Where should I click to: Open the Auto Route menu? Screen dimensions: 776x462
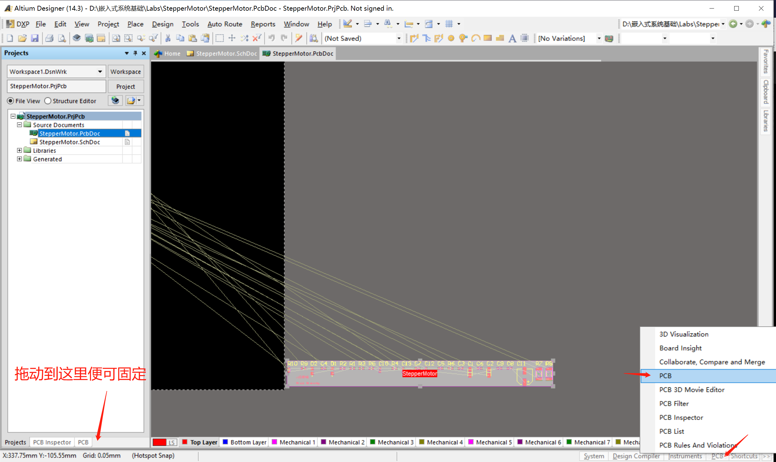[x=225, y=24]
